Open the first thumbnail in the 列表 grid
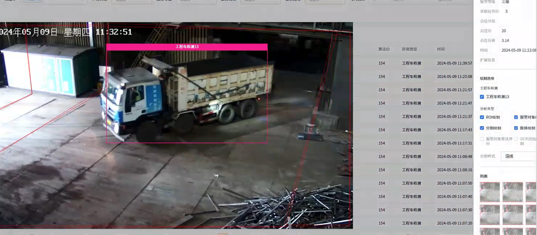 489,192
